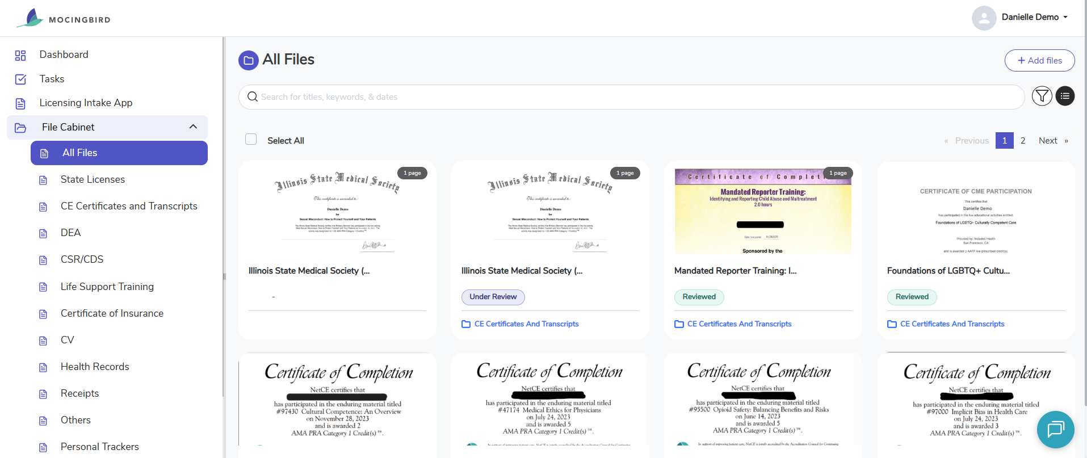The image size is (1087, 458).
Task: Click the Add files button
Action: pos(1039,61)
